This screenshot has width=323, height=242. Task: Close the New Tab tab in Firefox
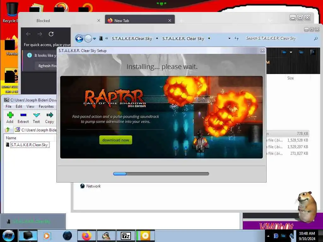coord(169,20)
